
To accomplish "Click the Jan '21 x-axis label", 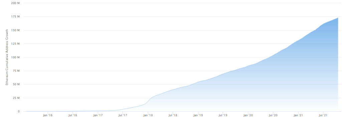I will [298, 115].
